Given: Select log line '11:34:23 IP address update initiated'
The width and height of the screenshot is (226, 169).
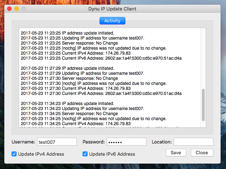Looking at the screenshot, I should pyautogui.click(x=67, y=104).
